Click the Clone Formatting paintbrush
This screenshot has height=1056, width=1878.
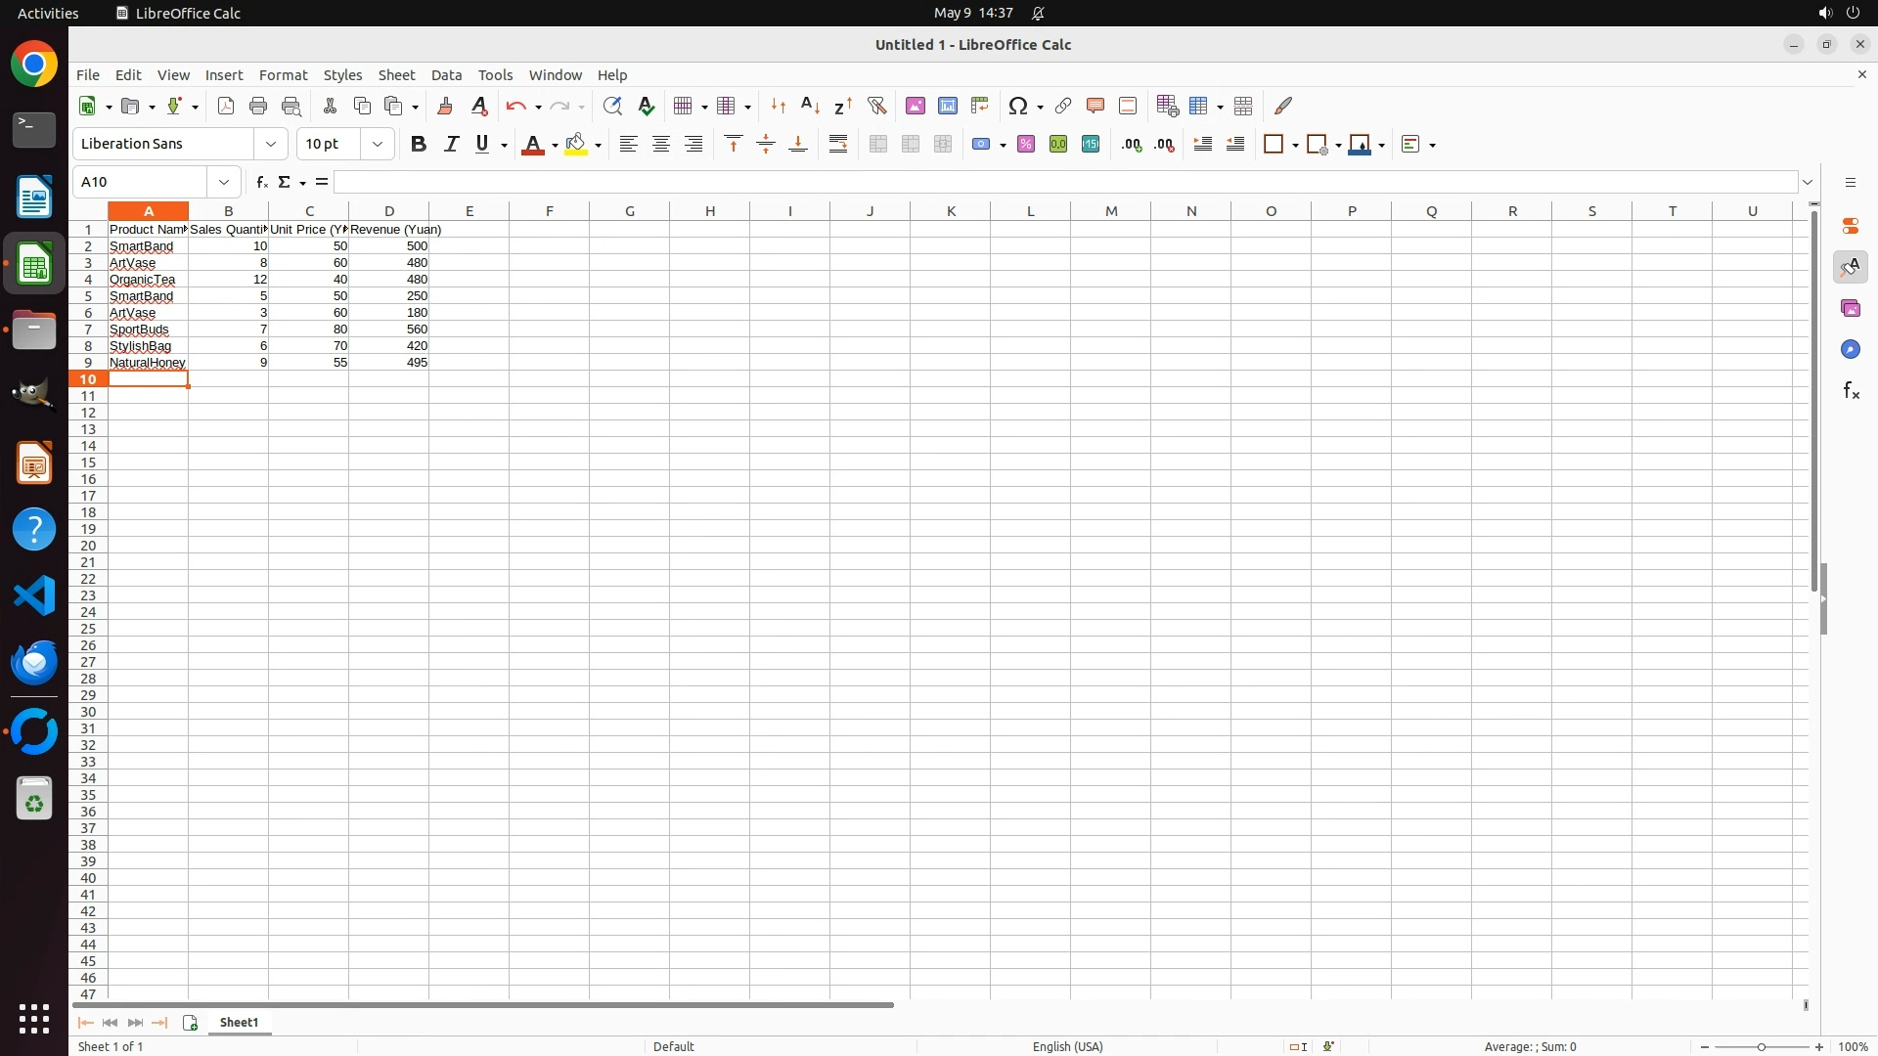coord(445,106)
